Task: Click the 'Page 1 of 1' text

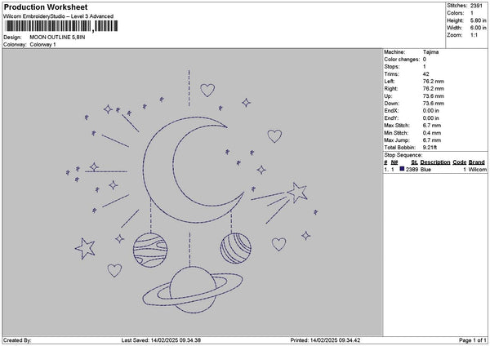Action: pos(473,340)
